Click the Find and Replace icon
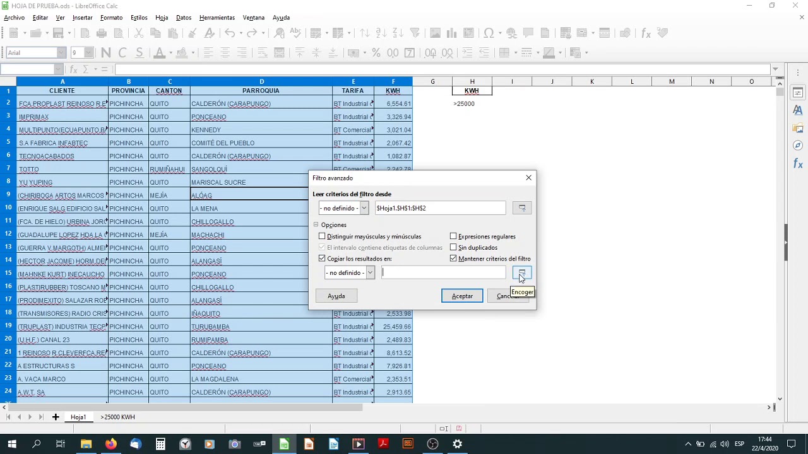808x454 pixels. point(278,33)
